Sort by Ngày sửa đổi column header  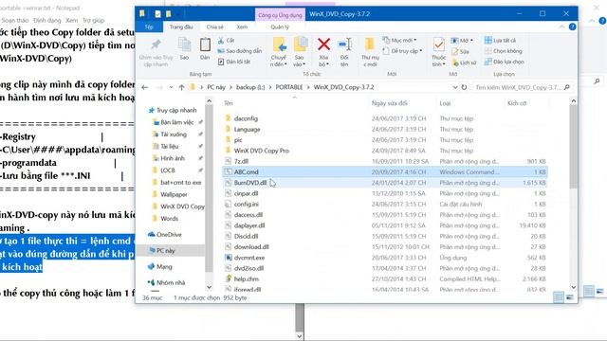(x=390, y=103)
